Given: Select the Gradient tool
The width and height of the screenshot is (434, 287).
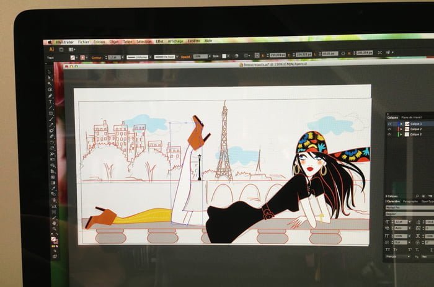Looking at the screenshot, I should pyautogui.click(x=53, y=182).
